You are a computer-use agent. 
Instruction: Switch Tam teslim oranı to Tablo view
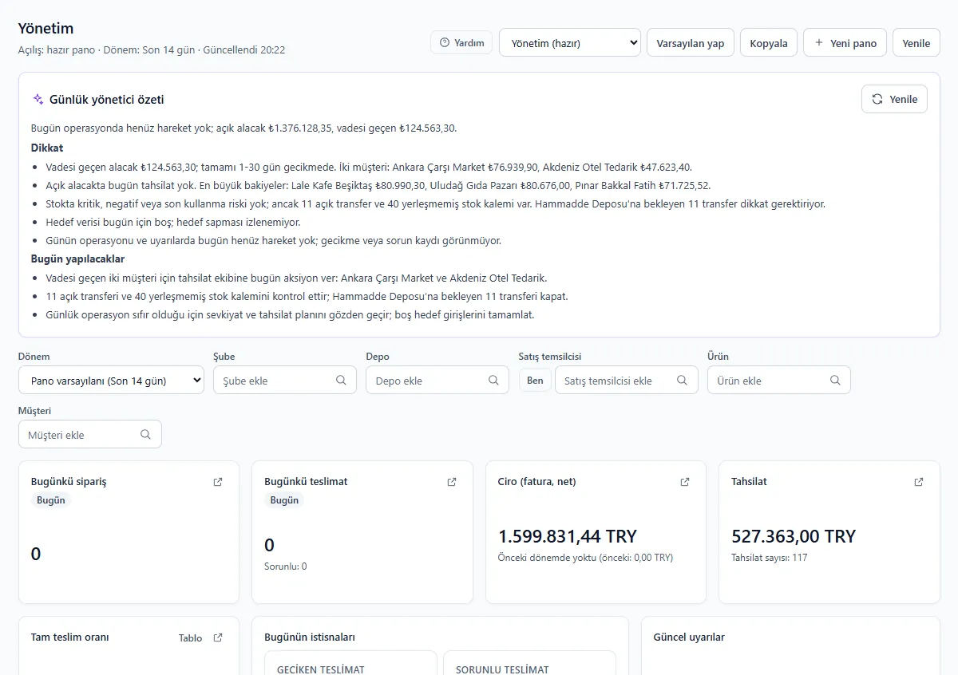point(190,637)
